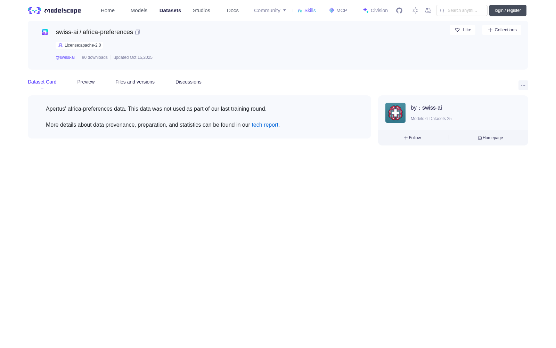The image size is (556, 348).
Task: Visit the swiss-ai Homepage
Action: pyautogui.click(x=490, y=138)
